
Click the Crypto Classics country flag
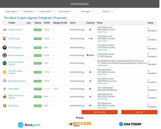click(90, 29)
